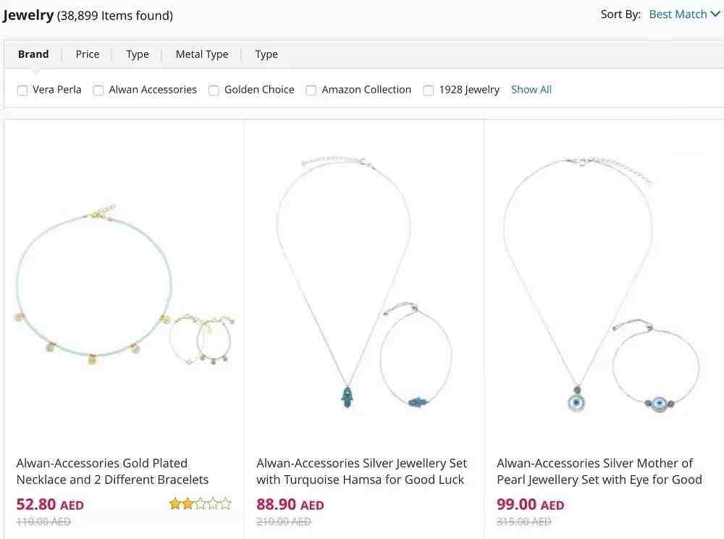Open the gold plated necklace product image
This screenshot has width=724, height=539.
click(124, 286)
